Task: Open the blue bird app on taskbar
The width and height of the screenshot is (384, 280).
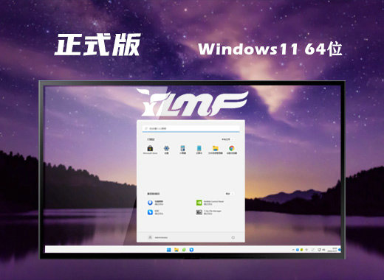Action: (x=191, y=250)
